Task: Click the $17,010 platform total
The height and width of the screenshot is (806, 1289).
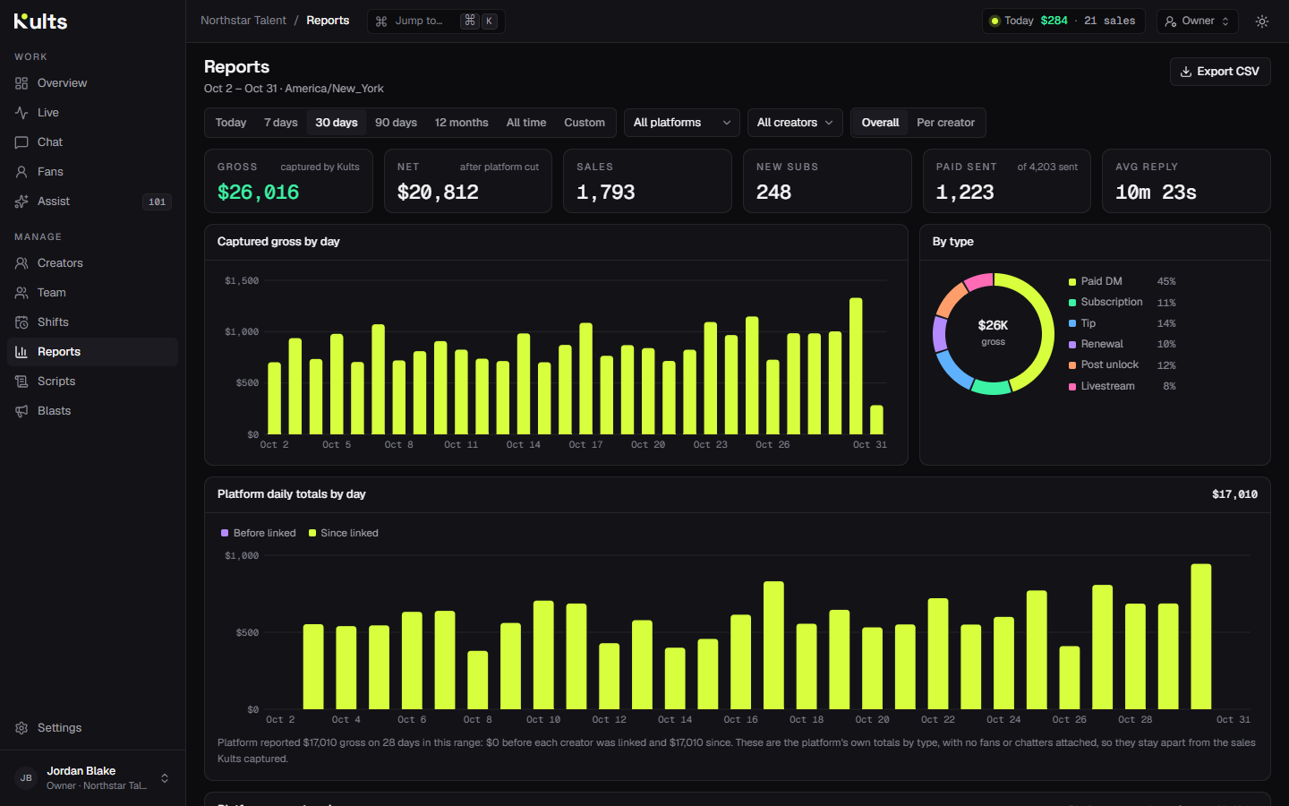Action: click(x=1234, y=494)
